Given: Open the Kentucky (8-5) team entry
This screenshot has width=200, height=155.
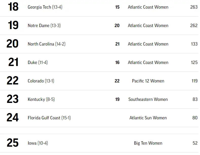Looking at the screenshot, I should pos(41,99).
